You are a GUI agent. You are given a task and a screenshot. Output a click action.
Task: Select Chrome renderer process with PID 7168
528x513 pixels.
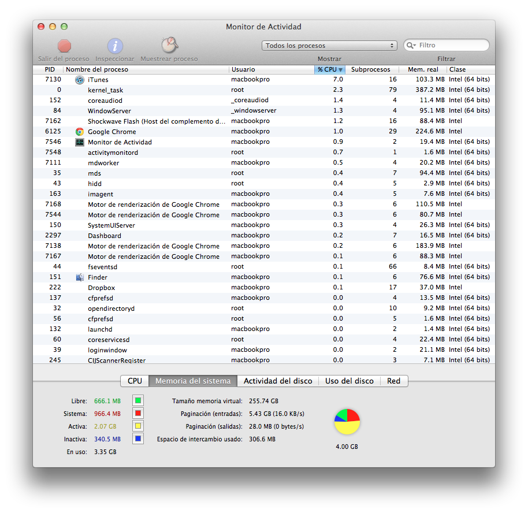tap(264, 205)
